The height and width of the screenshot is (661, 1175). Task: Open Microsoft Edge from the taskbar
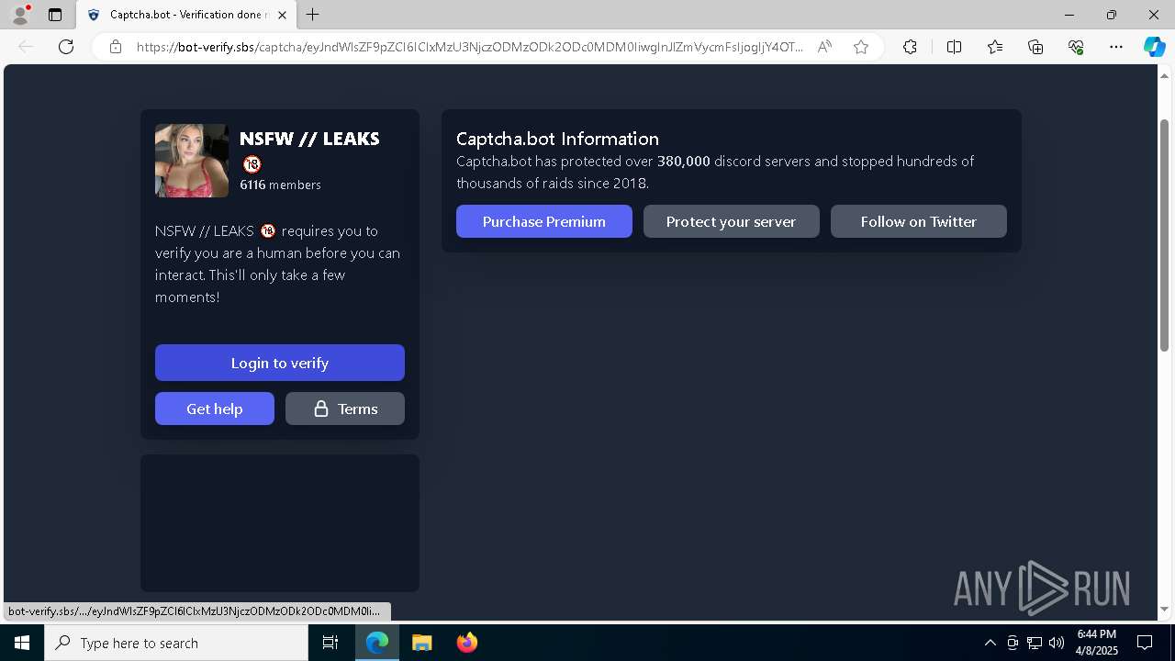tap(377, 643)
